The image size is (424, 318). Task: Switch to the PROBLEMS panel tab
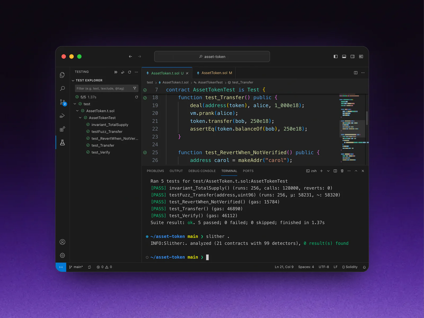[x=155, y=171]
